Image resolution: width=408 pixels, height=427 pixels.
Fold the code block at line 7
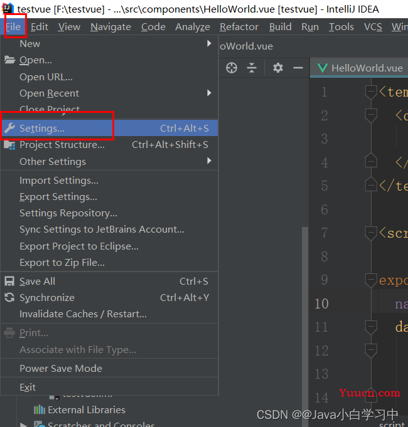pos(371,233)
